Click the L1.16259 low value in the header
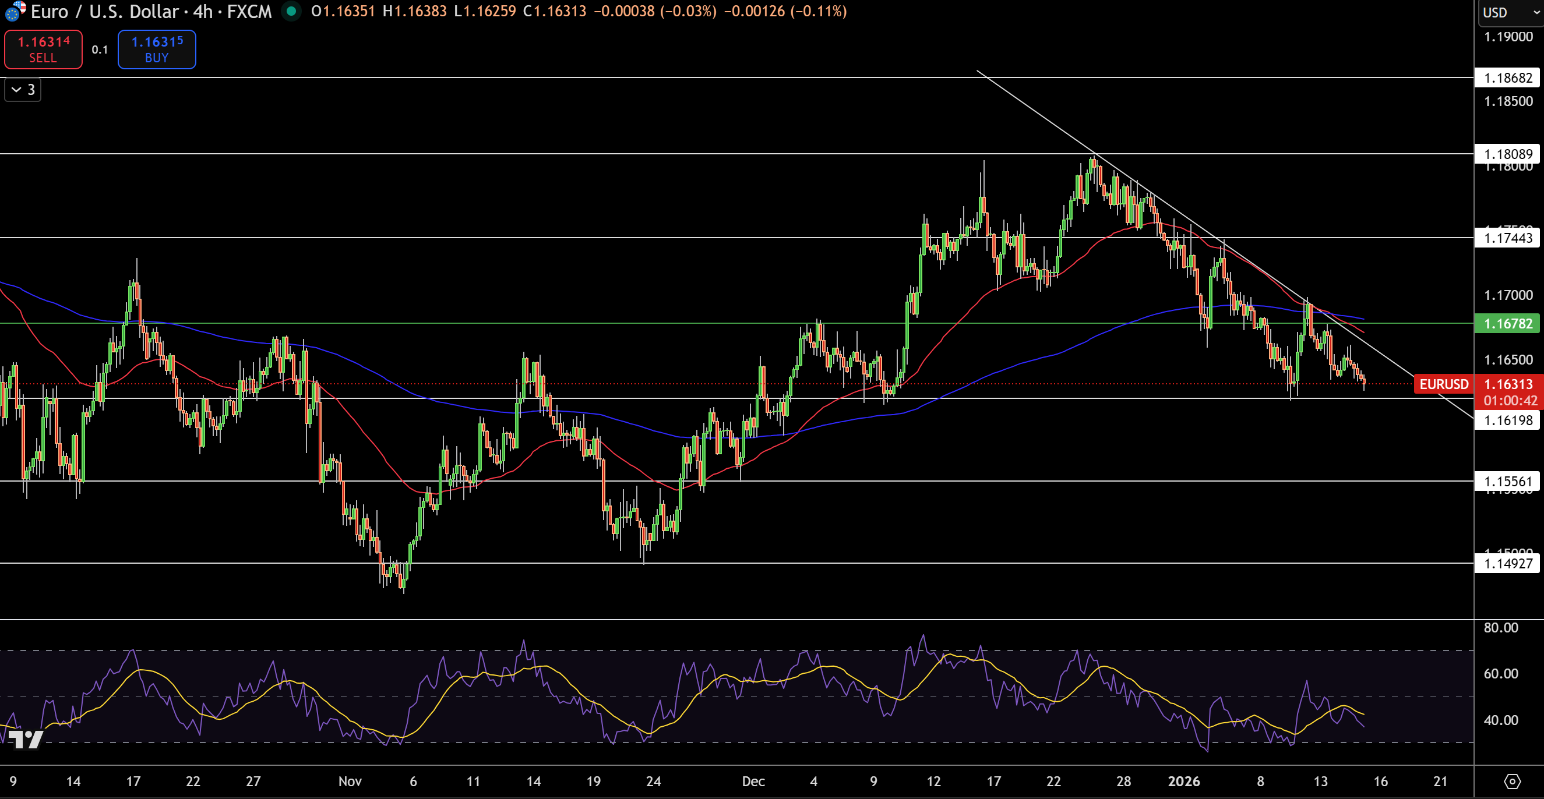The height and width of the screenshot is (799, 1544). point(485,12)
